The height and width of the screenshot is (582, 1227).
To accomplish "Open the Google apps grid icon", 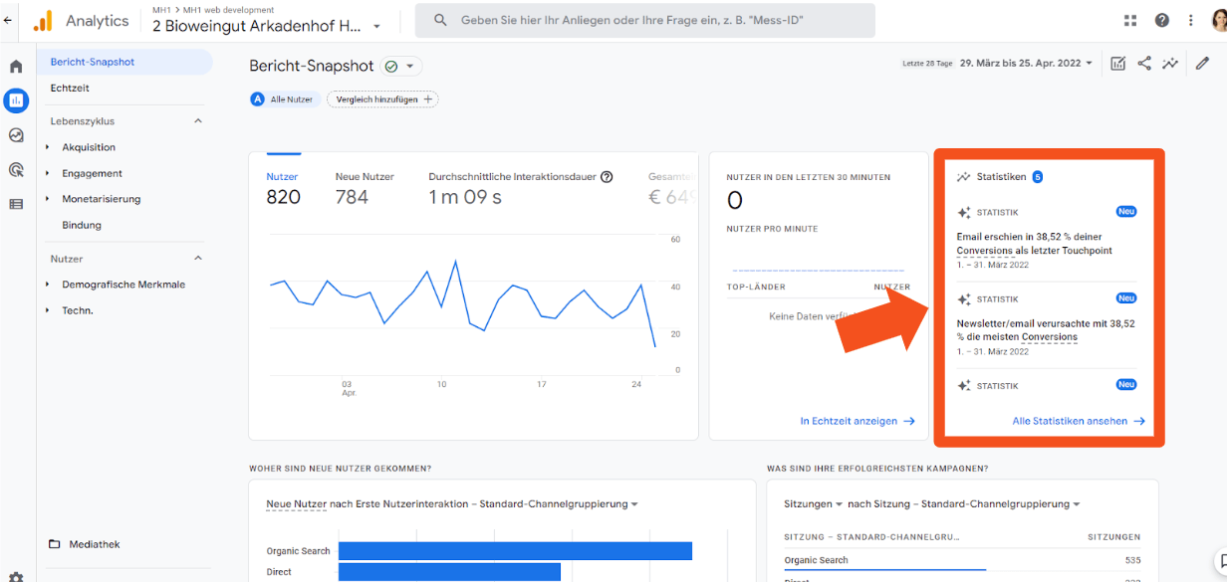I will [1130, 20].
